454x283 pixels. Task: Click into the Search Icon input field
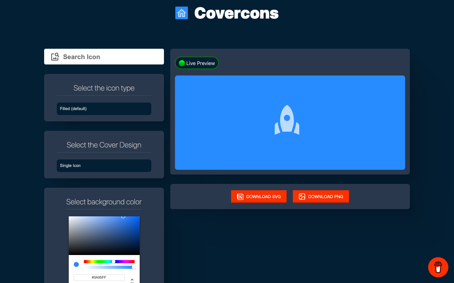[110, 57]
